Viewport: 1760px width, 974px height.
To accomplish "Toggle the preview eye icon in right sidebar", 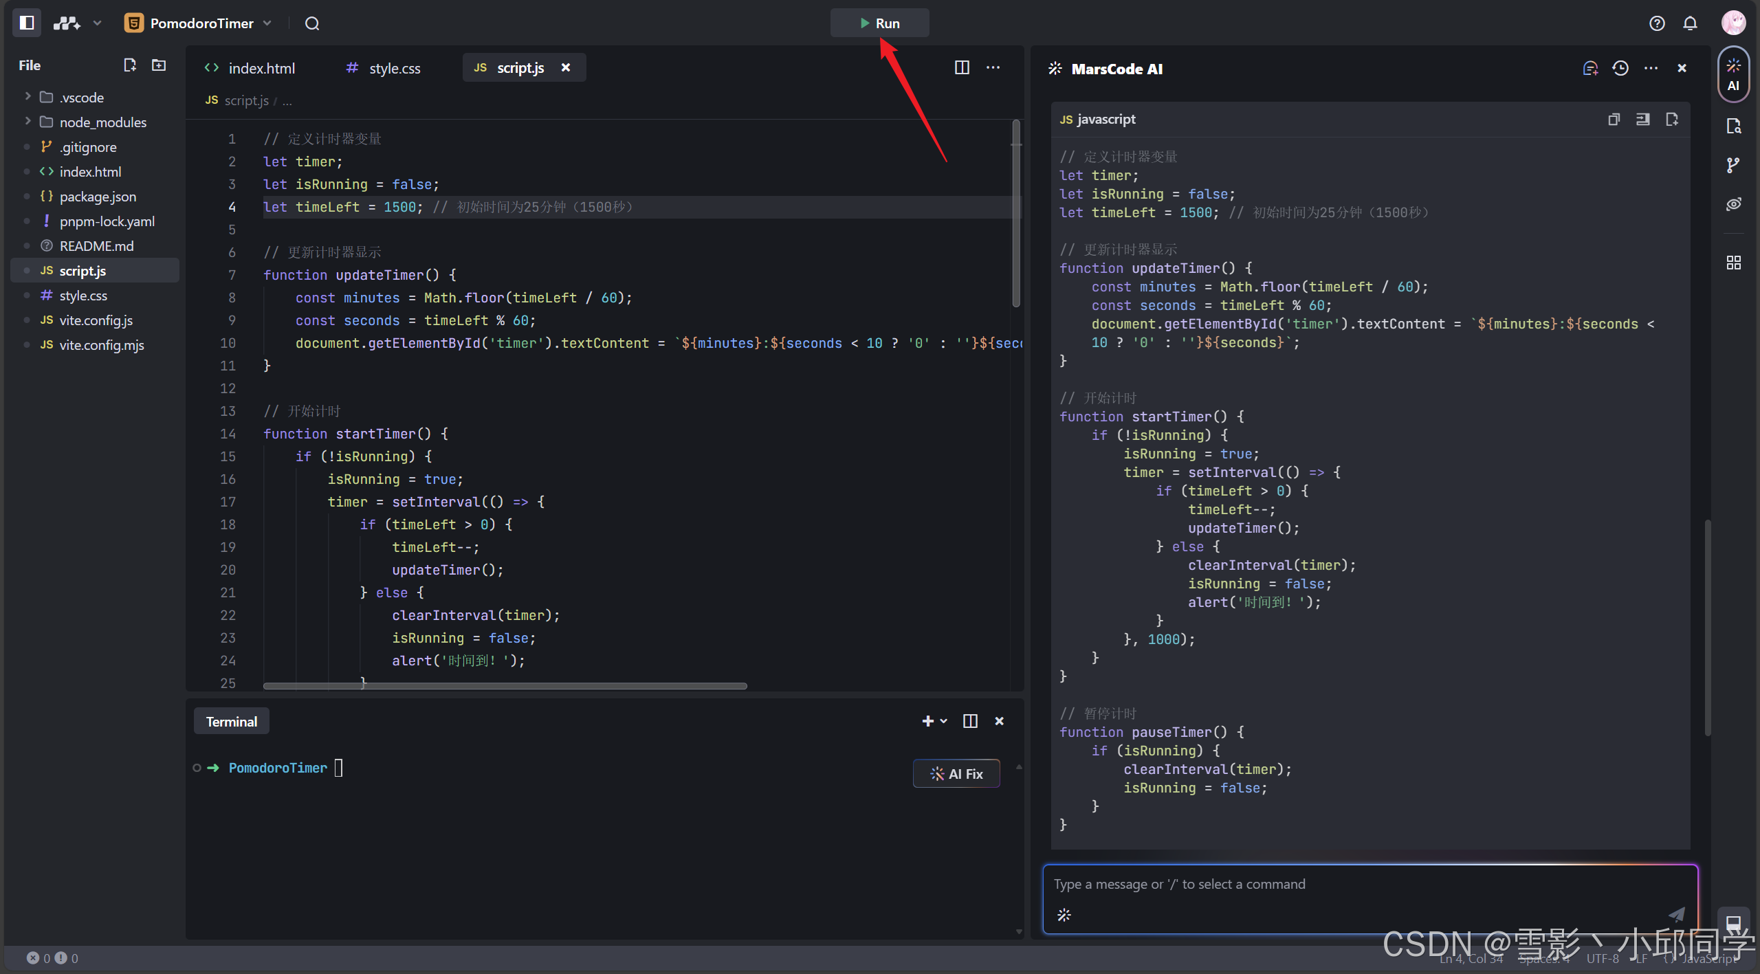I will pos(1733,204).
